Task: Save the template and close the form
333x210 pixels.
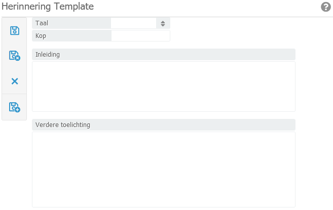Action: point(15,56)
